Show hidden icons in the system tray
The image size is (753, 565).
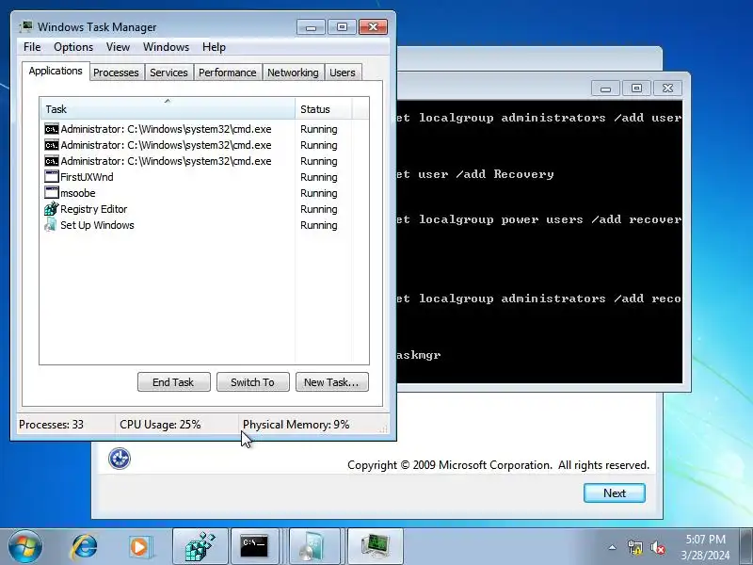pyautogui.click(x=613, y=547)
